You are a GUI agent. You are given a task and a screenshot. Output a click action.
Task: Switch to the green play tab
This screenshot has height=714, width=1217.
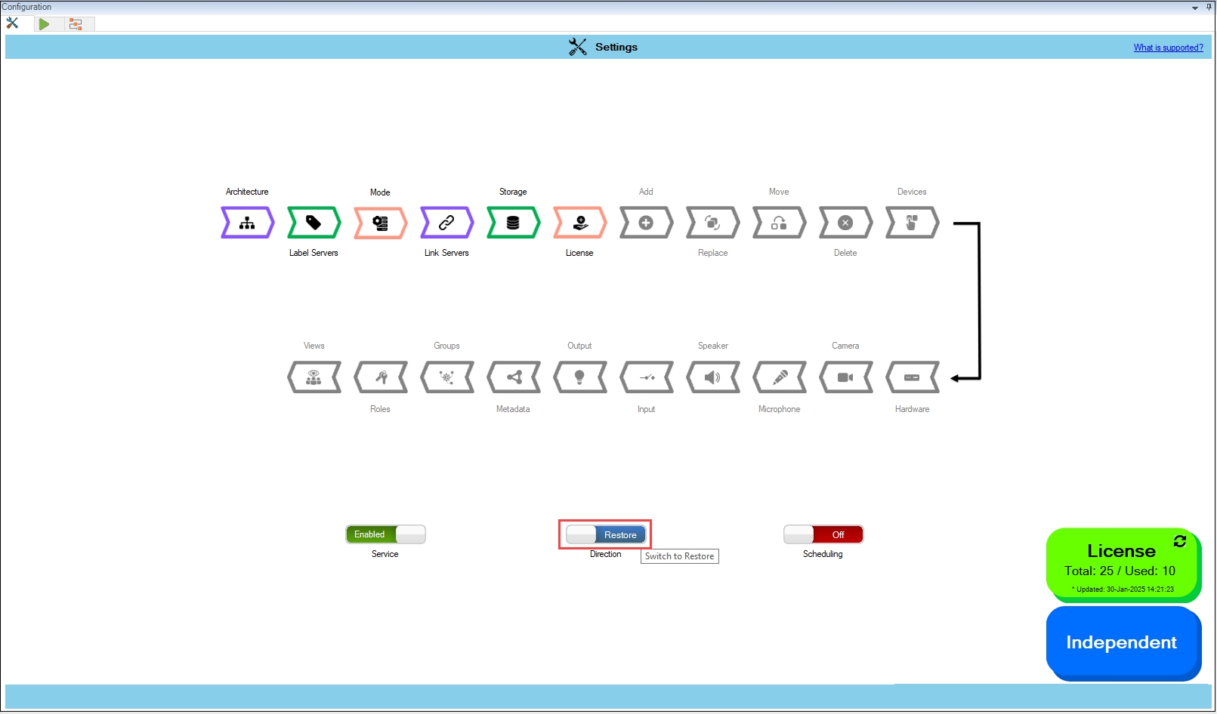coord(44,24)
